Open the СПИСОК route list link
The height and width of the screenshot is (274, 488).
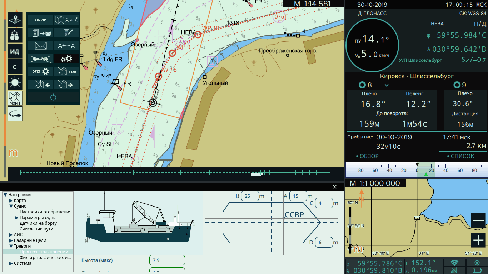(x=461, y=156)
